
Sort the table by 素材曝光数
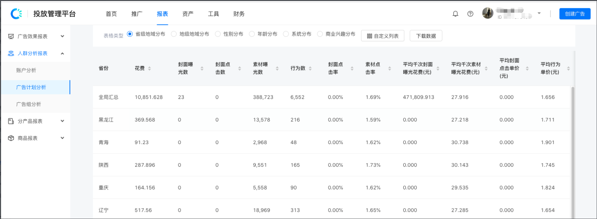pyautogui.click(x=277, y=68)
